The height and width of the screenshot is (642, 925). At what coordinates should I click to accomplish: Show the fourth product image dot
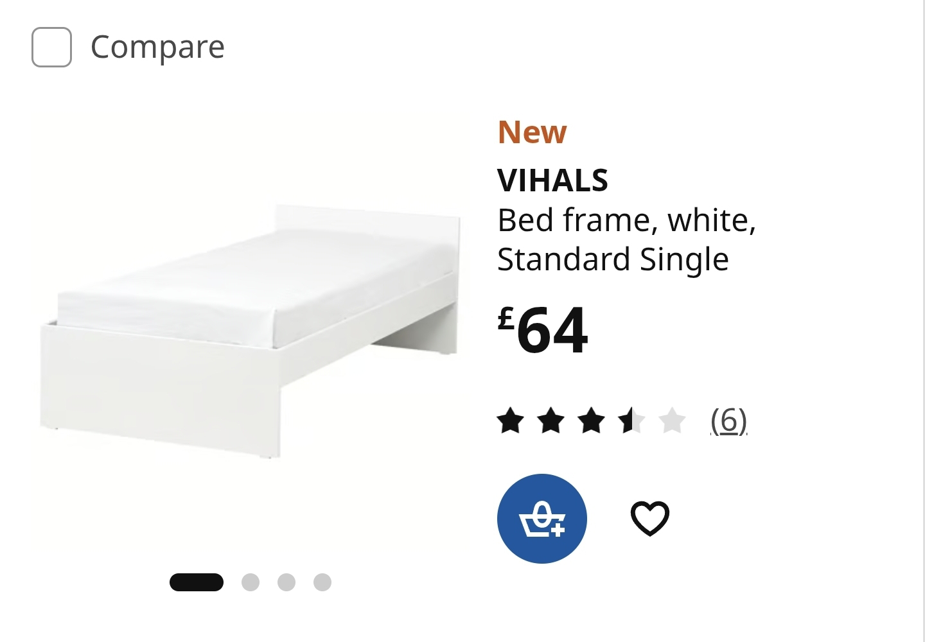[x=322, y=582]
